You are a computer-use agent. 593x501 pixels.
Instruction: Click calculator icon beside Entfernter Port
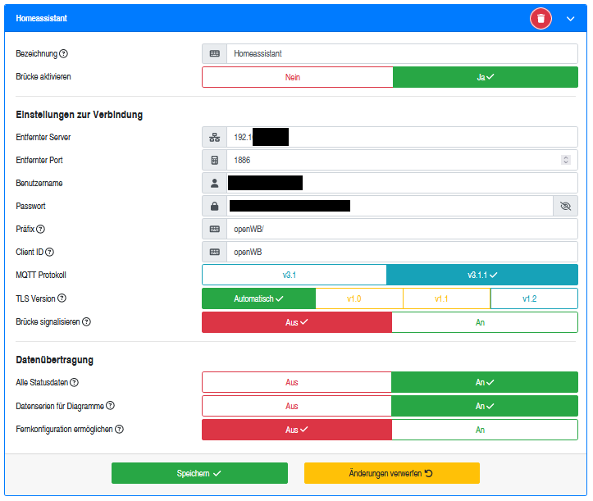tap(214, 161)
